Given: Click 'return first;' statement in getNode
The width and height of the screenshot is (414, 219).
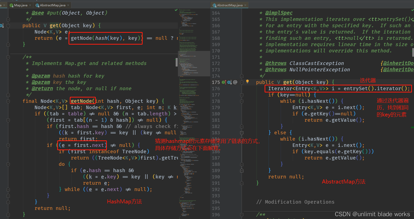Looking at the screenshot, I should pyautogui.click(x=78, y=139).
